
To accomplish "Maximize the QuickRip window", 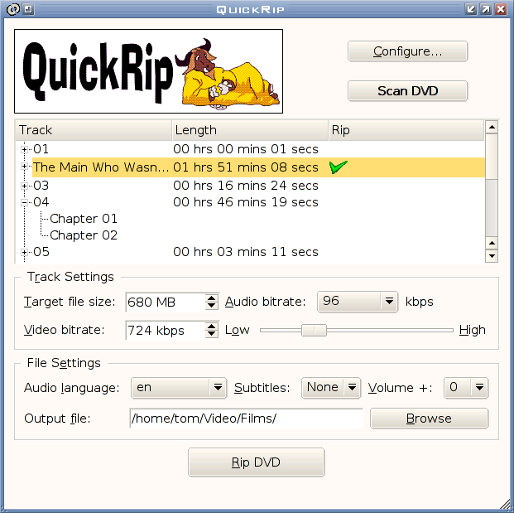I will click(486, 9).
